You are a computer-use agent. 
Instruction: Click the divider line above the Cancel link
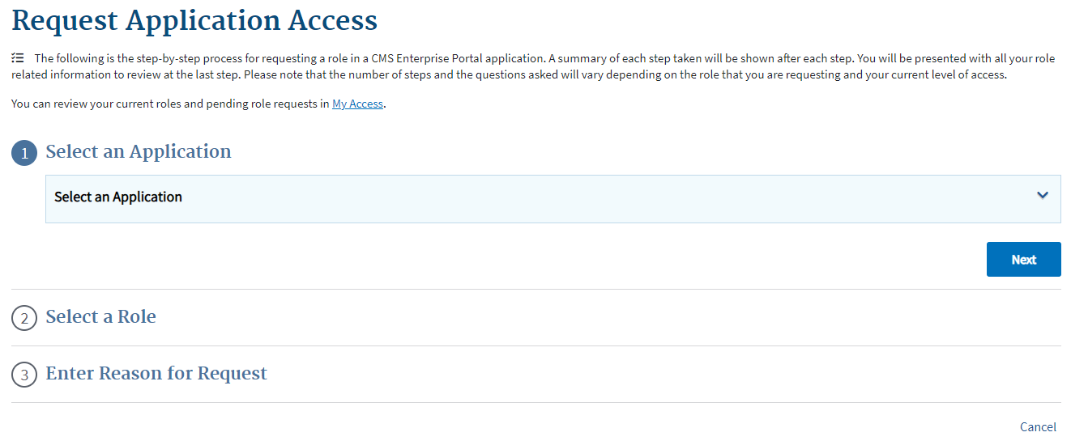pos(535,402)
